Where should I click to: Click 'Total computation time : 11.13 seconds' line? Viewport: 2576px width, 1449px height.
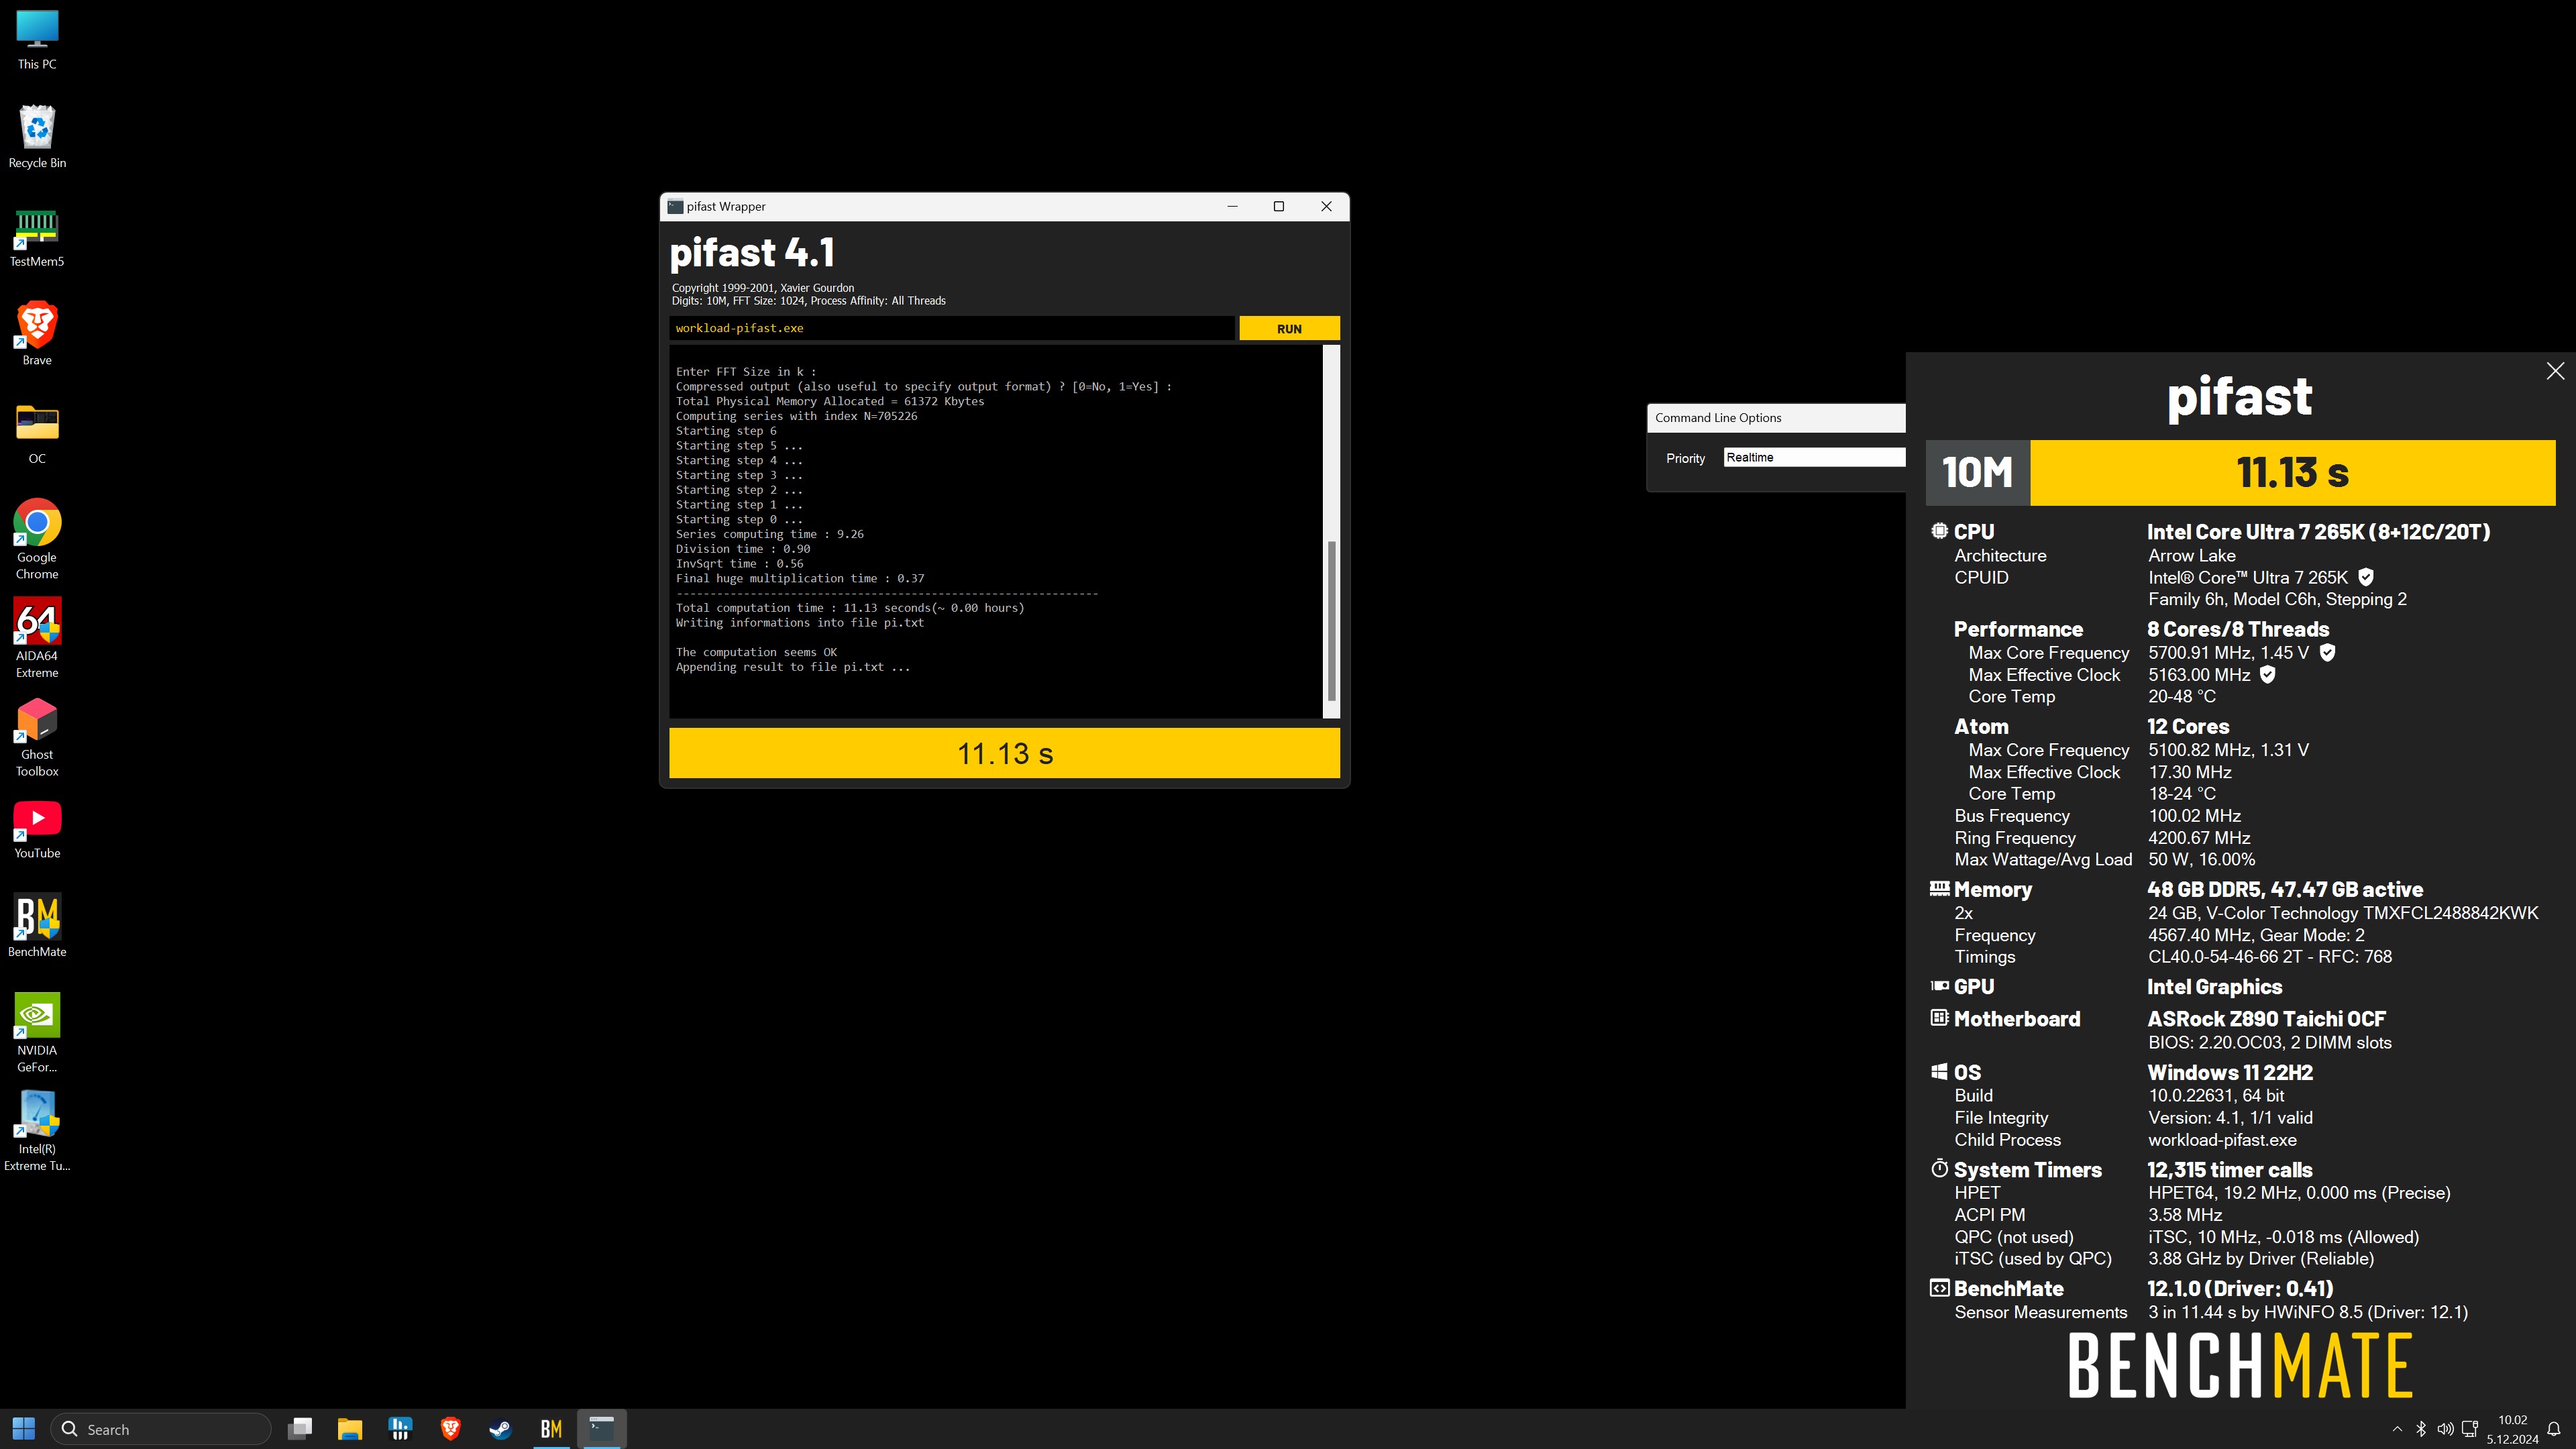pyautogui.click(x=850, y=608)
